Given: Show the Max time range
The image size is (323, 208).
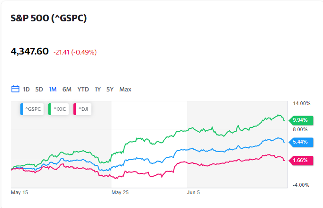Looking at the screenshot, I should [x=126, y=89].
